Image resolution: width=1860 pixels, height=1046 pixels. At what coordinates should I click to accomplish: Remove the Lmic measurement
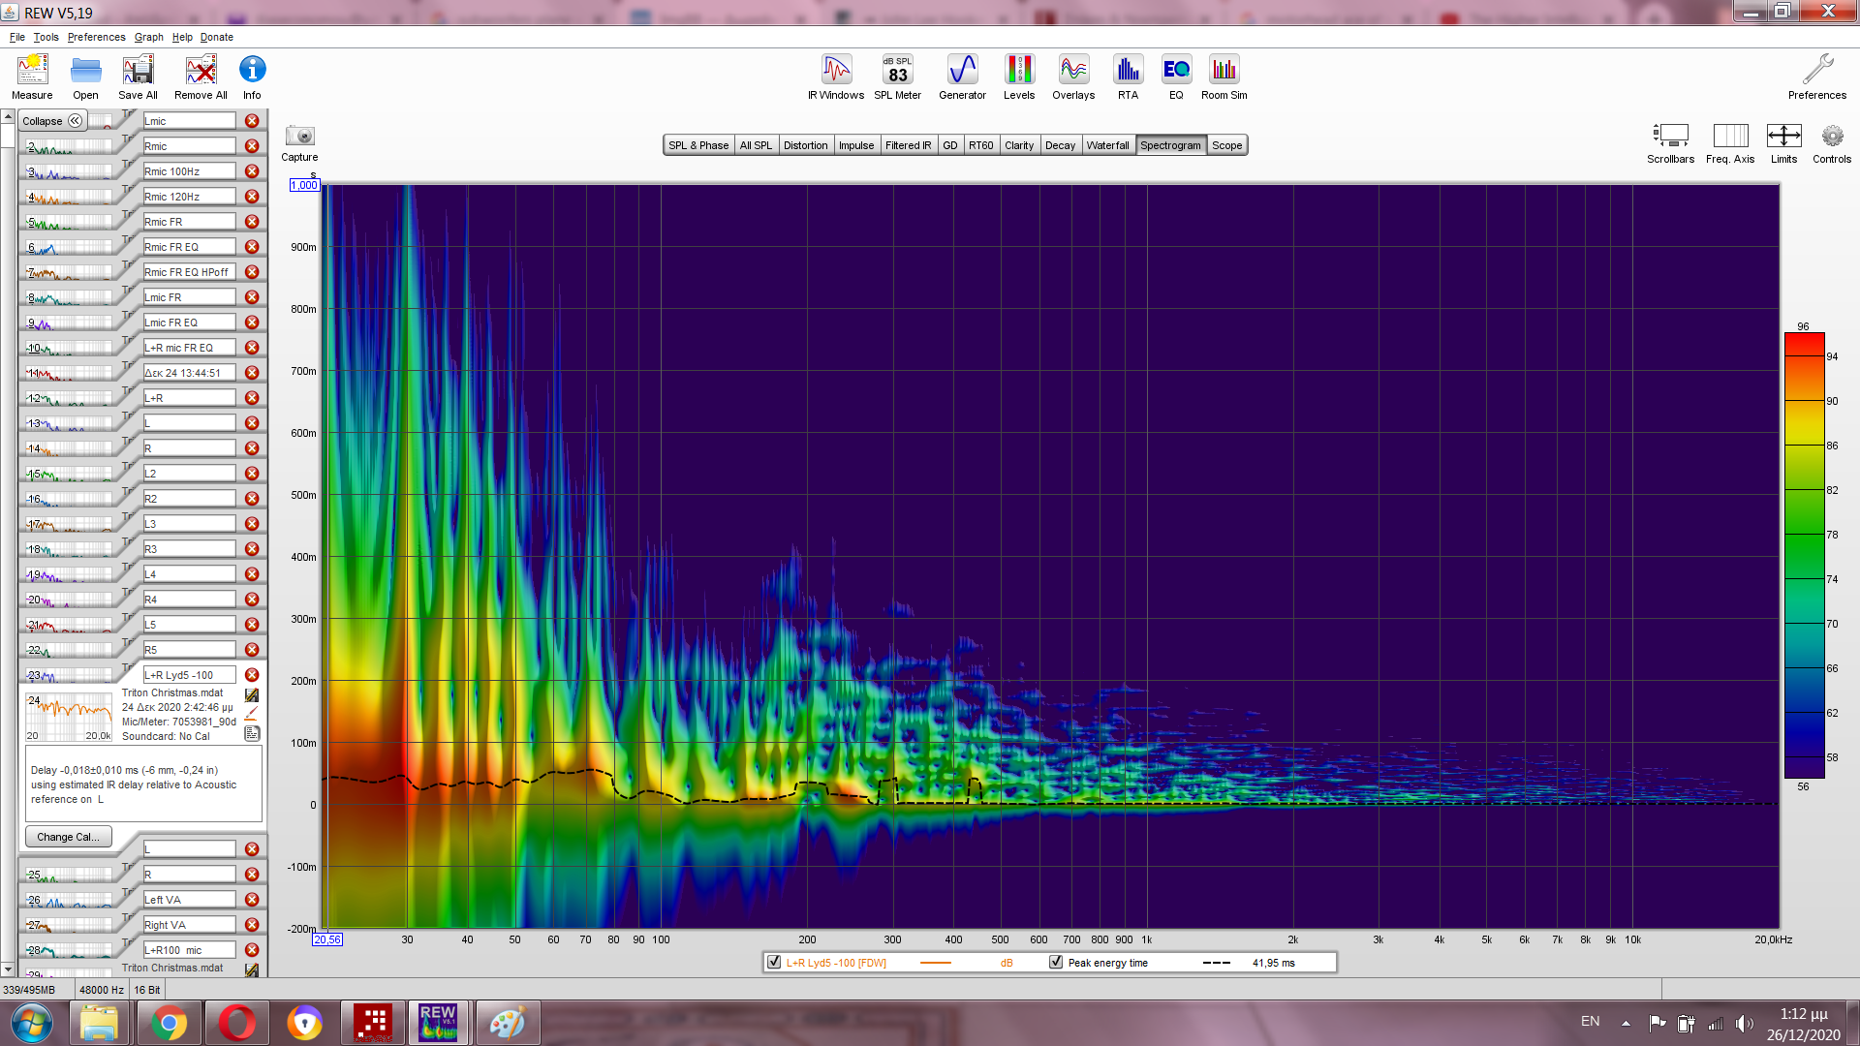(x=252, y=121)
